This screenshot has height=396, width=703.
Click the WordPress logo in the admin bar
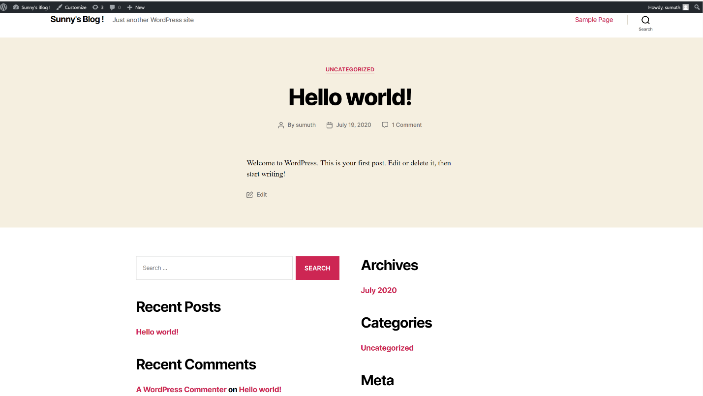[4, 6]
